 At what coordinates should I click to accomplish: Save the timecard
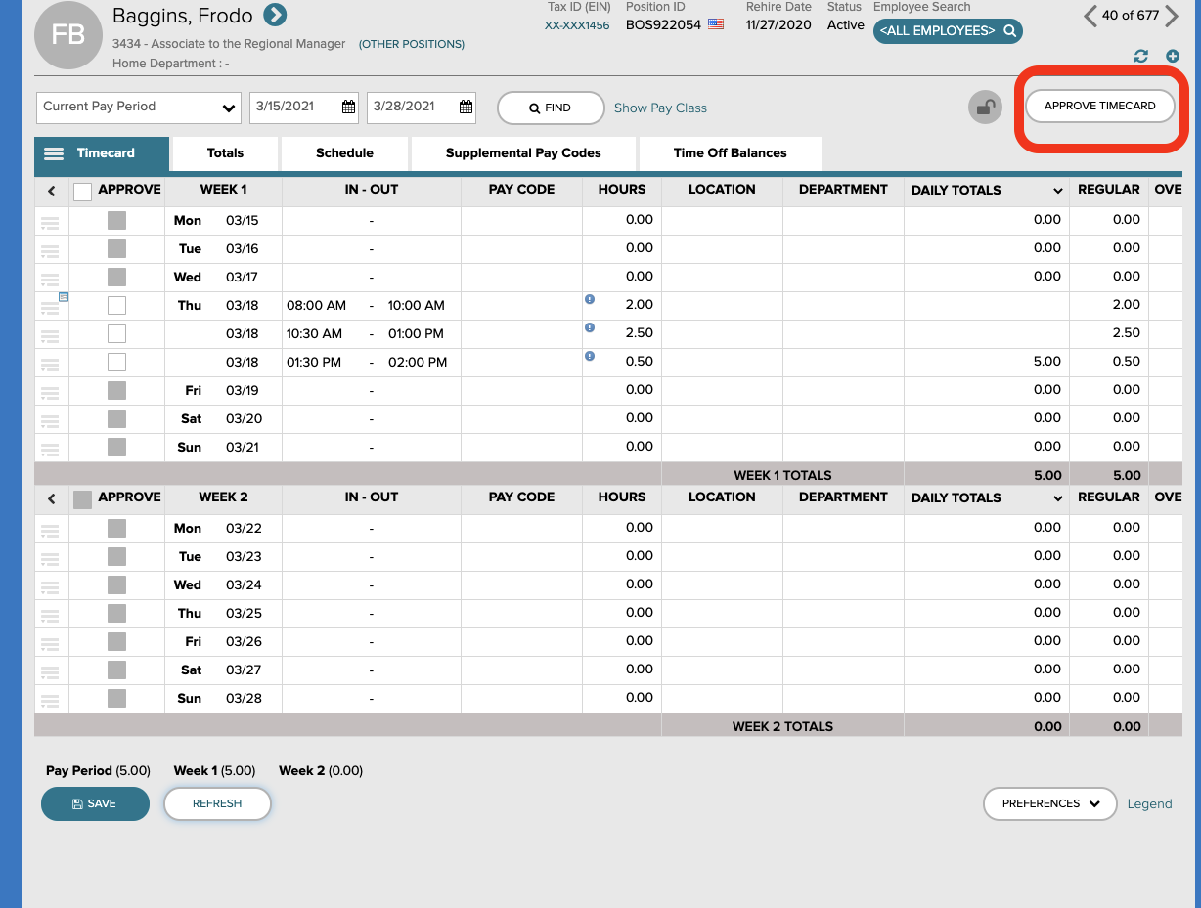click(95, 803)
